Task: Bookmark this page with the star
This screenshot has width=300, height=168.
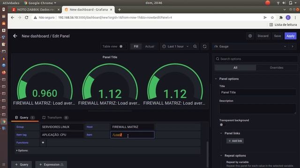Action: tap(272, 18)
